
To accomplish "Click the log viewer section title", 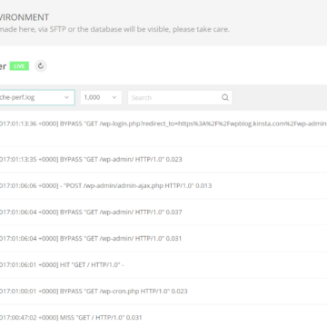I will click(x=3, y=66).
